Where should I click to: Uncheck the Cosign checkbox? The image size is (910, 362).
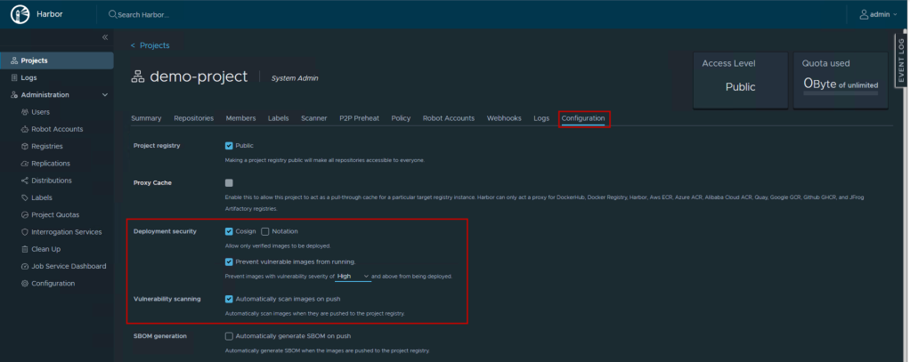[x=229, y=231]
